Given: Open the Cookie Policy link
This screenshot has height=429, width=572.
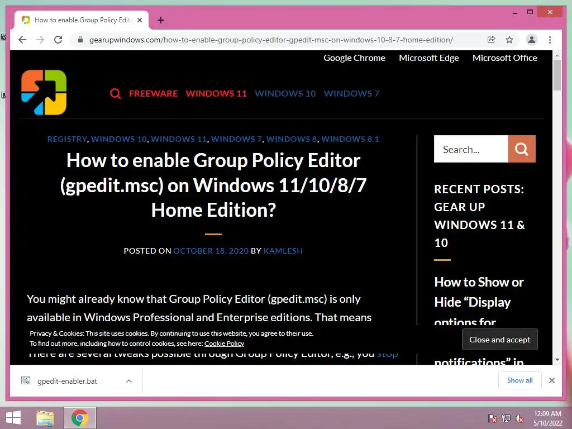Looking at the screenshot, I should tap(224, 344).
